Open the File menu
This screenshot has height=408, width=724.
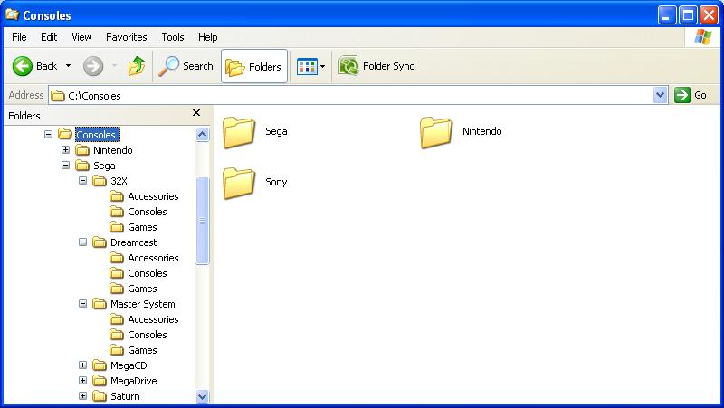[x=19, y=37]
